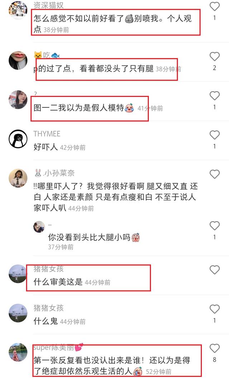229x379 pixels.
Task: Open 猪猪女孩 username above '什么鬼'
Action: pyautogui.click(x=49, y=308)
